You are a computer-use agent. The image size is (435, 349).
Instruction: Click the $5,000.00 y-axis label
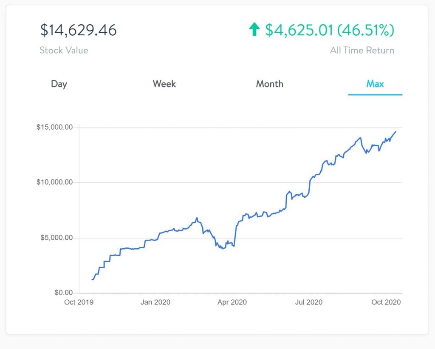coord(56,238)
